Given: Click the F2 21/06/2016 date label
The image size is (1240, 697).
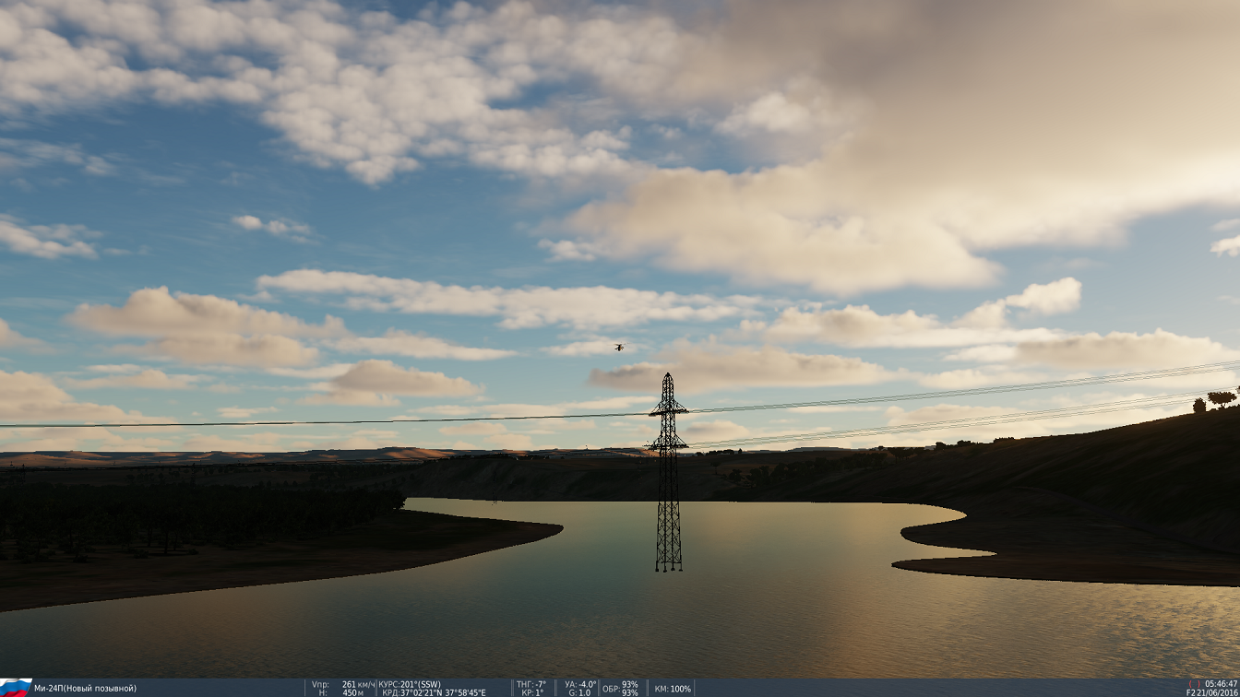Looking at the screenshot, I should tap(1211, 692).
